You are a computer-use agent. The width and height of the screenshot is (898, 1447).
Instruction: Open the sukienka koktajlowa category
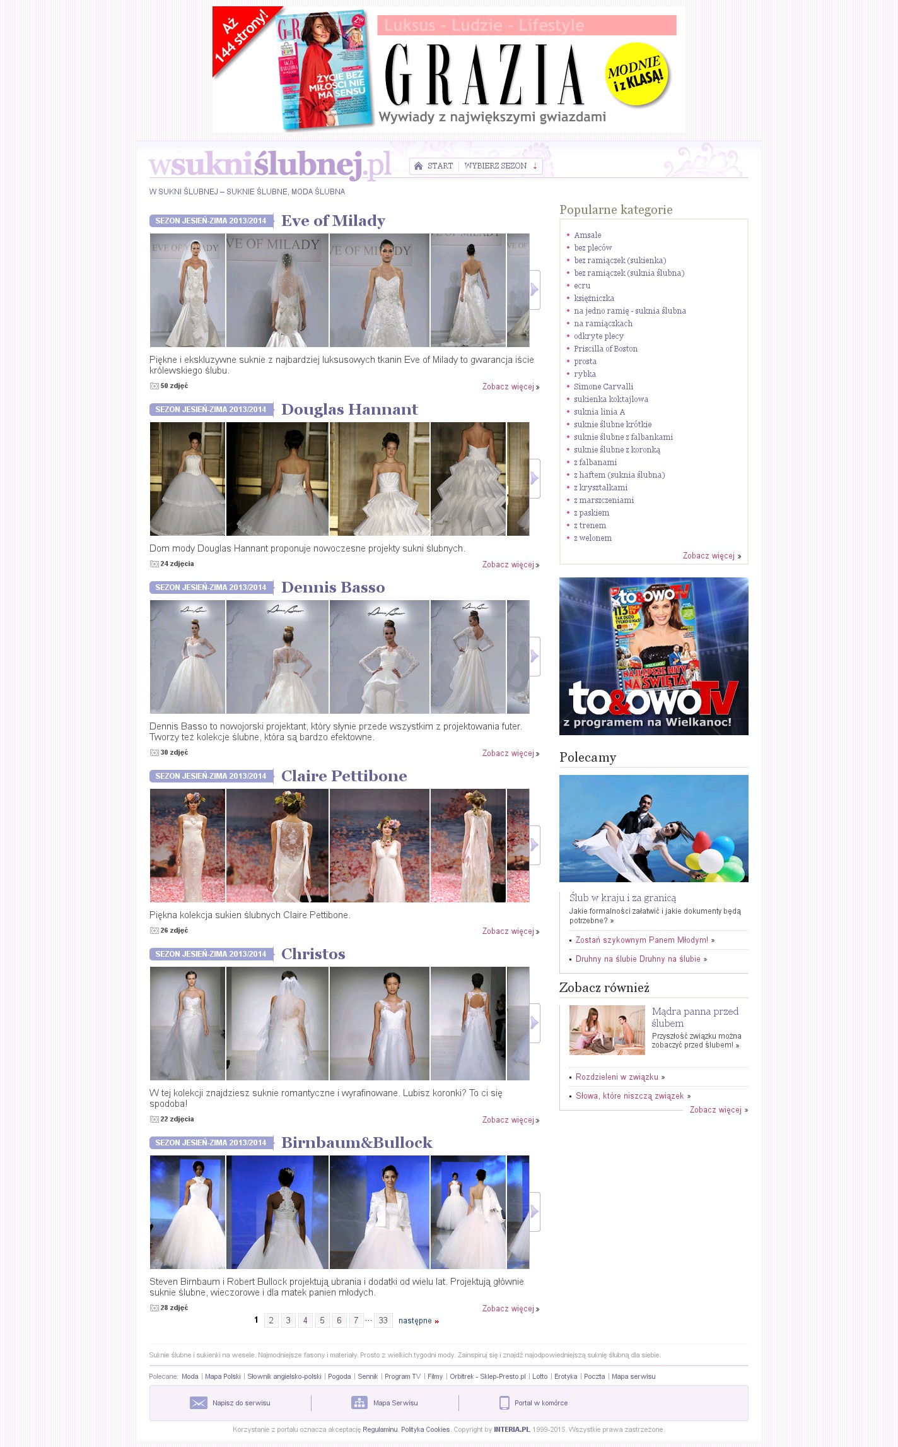[x=611, y=399]
